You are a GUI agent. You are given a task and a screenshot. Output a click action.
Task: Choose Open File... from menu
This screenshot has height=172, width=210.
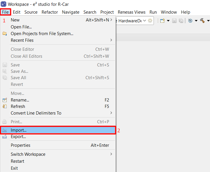(58, 27)
